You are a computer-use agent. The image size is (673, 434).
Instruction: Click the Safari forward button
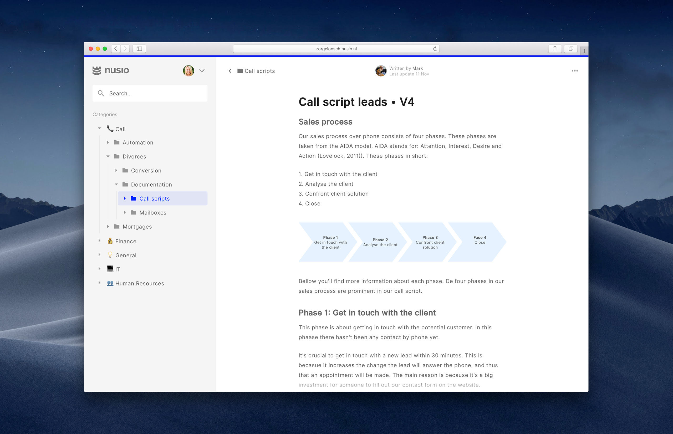[125, 49]
